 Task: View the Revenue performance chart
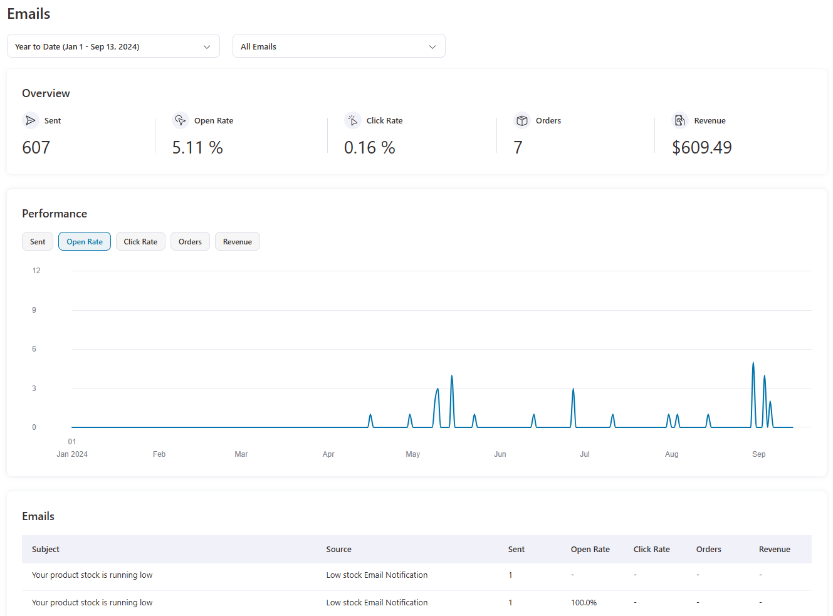(x=238, y=242)
